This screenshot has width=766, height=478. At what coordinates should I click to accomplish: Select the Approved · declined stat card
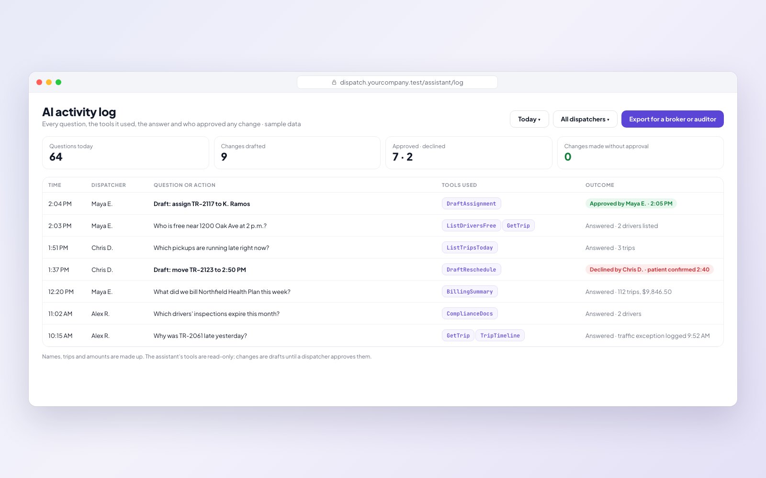pos(469,152)
